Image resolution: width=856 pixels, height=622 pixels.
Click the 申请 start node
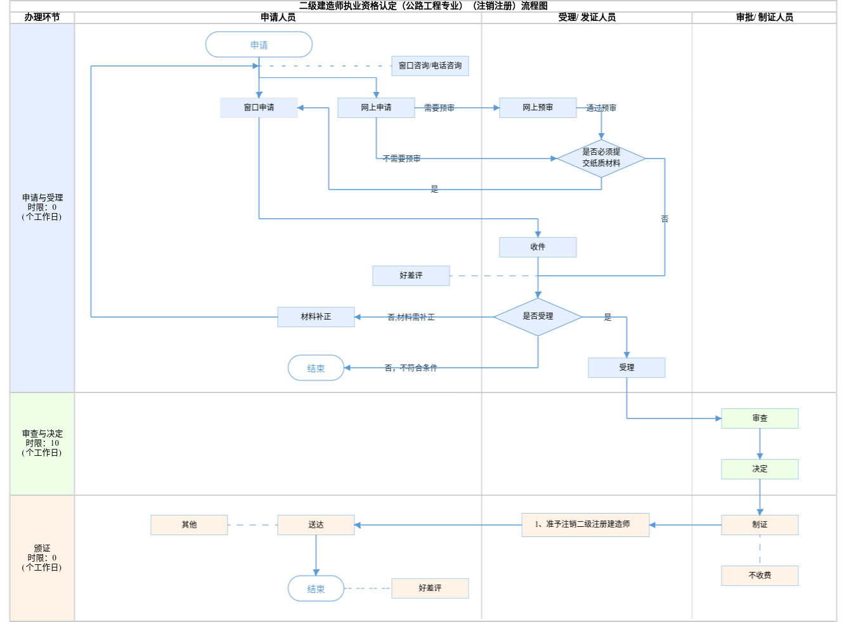pos(259,45)
